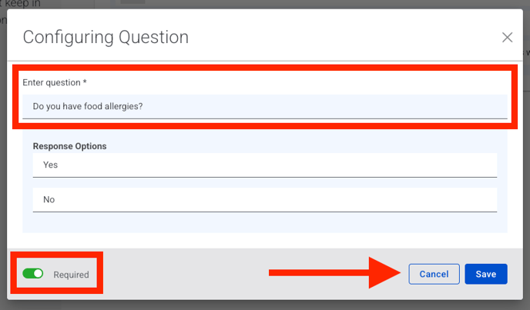The width and height of the screenshot is (530, 310).
Task: Close the Configuring Question dialog with X
Action: coord(507,37)
